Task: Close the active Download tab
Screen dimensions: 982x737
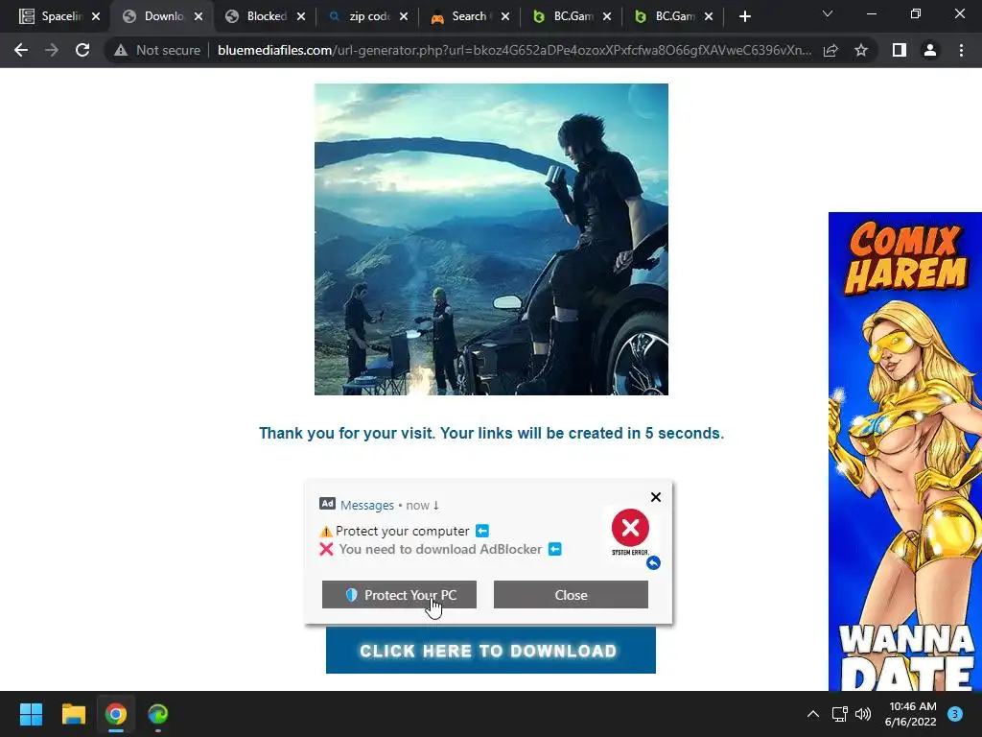Action: 199,16
